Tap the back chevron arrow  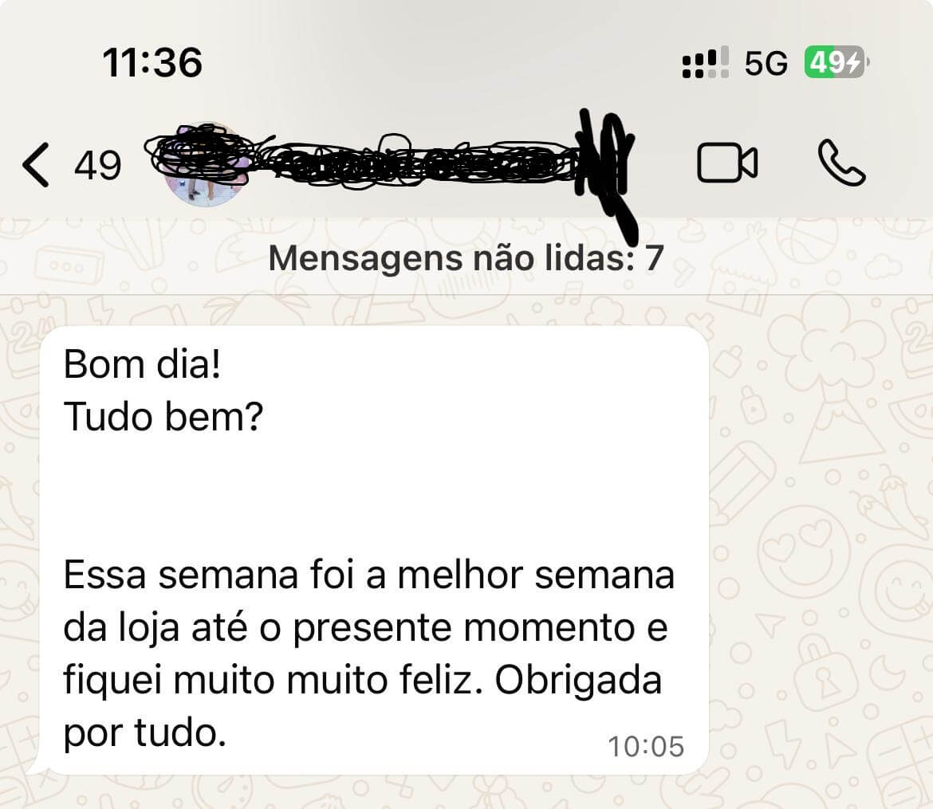tap(36, 165)
